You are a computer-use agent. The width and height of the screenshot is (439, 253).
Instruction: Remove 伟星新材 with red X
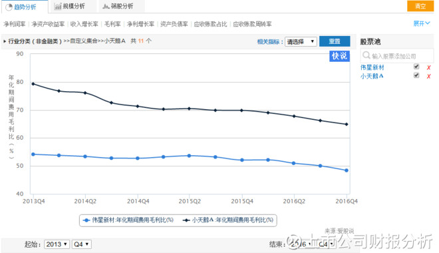click(428, 67)
